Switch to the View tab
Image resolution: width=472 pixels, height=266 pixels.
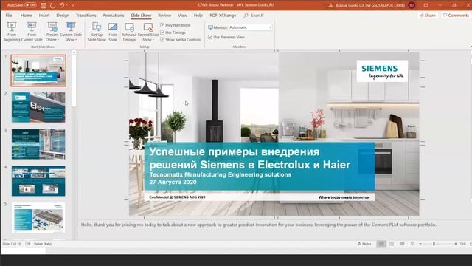tap(182, 15)
